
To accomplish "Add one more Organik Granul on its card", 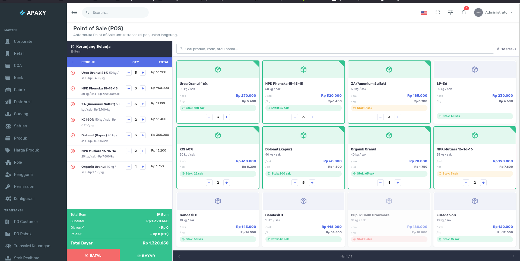I will coord(398,183).
